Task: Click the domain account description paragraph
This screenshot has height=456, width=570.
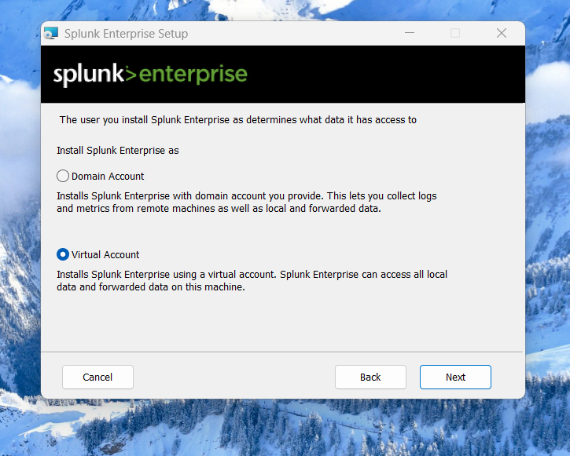Action: coord(246,202)
